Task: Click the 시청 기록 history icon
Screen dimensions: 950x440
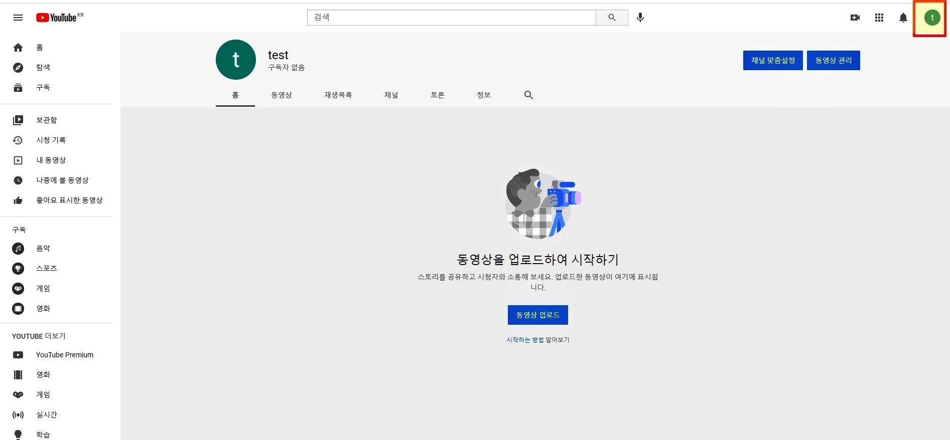Action: coord(18,140)
